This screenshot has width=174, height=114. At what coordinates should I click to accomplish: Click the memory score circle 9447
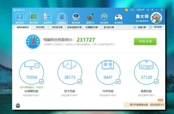[x=108, y=72]
